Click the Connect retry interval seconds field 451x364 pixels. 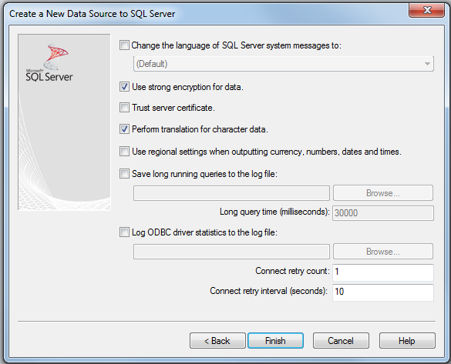point(383,292)
